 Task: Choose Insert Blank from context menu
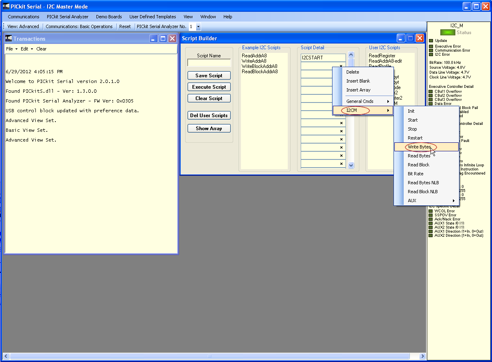click(x=363, y=81)
